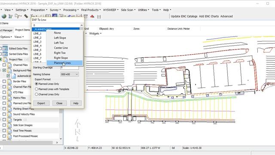Click the new document with pencil icon
The height and width of the screenshot is (155, 275).
click(17, 16)
